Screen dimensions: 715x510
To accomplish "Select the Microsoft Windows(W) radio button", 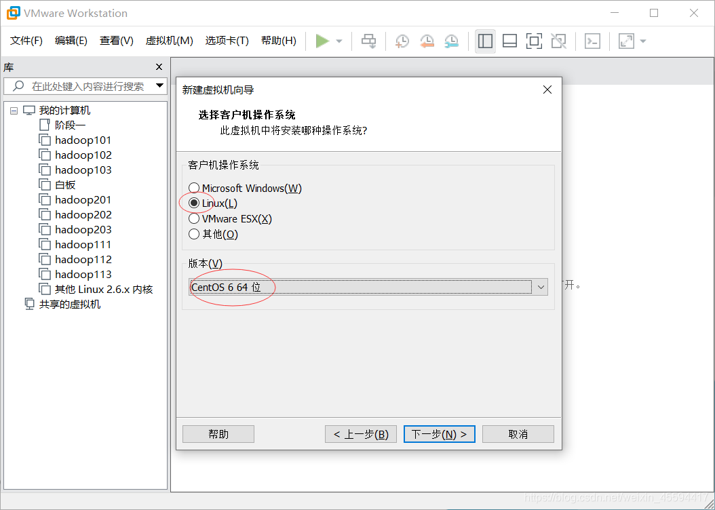I will [194, 188].
